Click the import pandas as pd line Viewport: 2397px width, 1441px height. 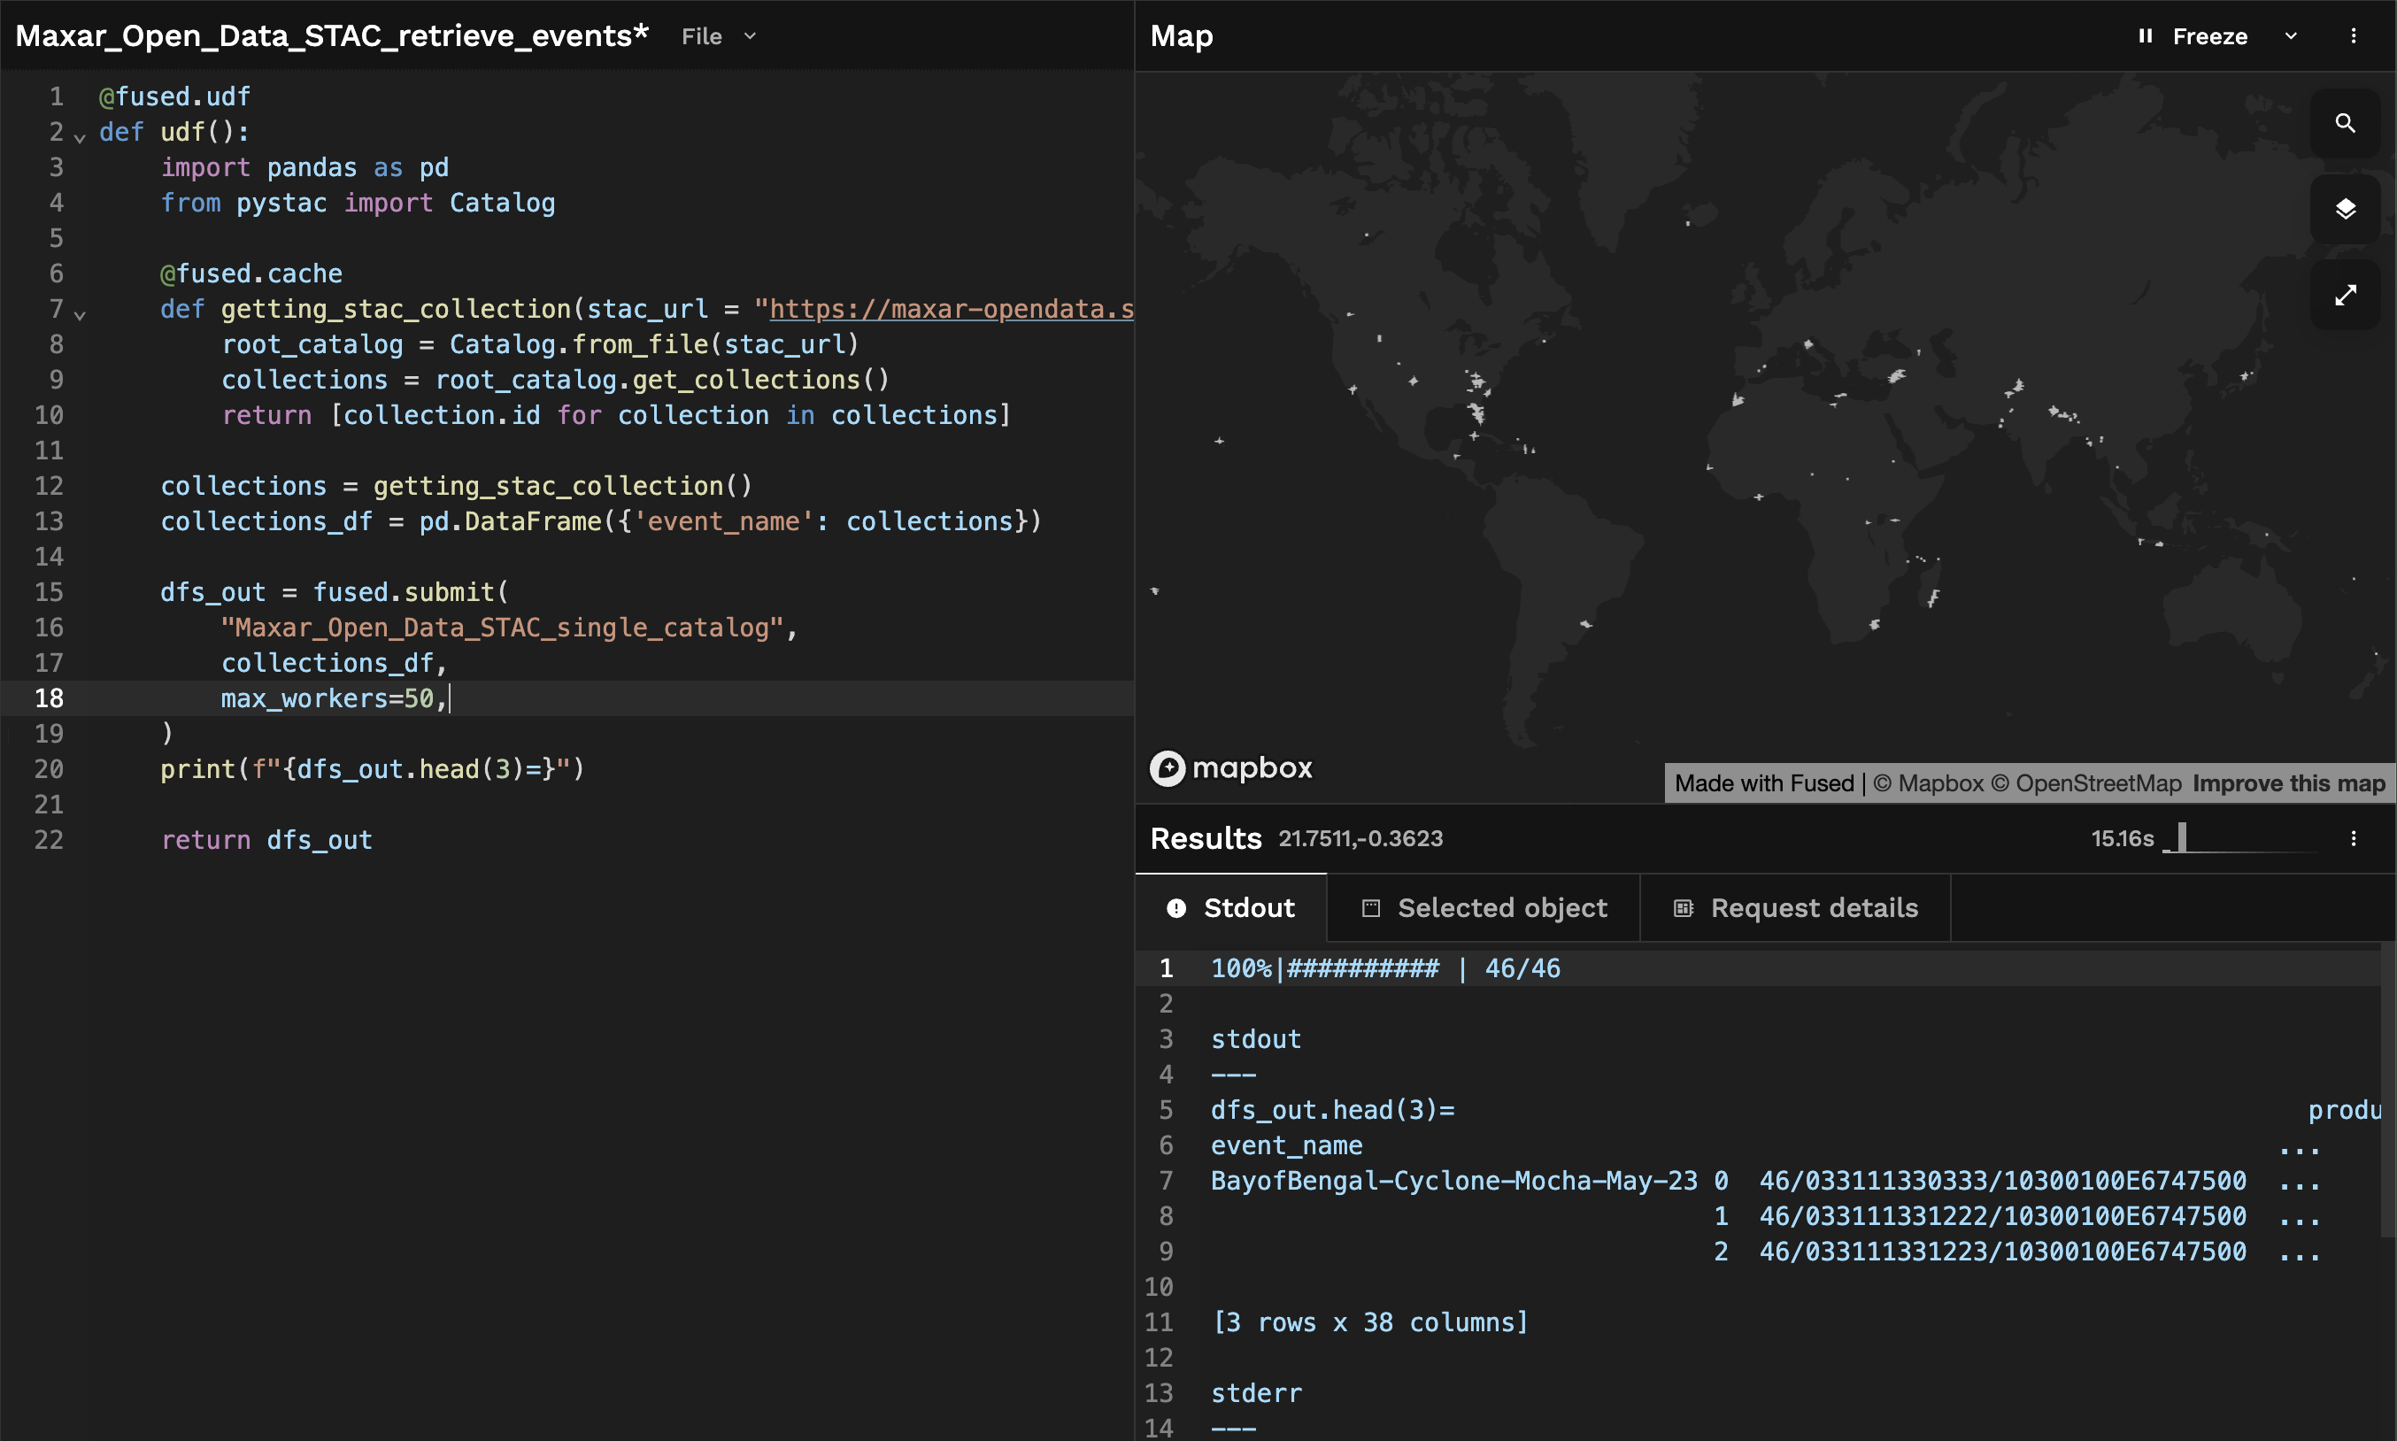click(x=304, y=167)
